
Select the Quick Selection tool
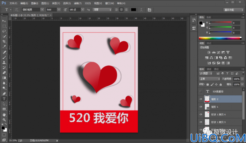(x=4, y=36)
